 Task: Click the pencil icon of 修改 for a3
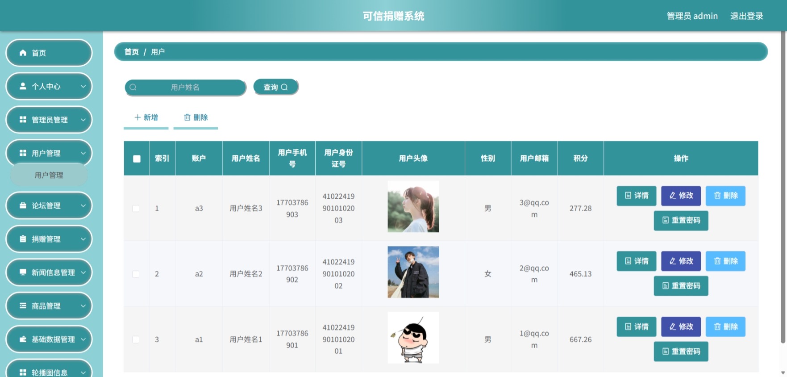point(673,196)
